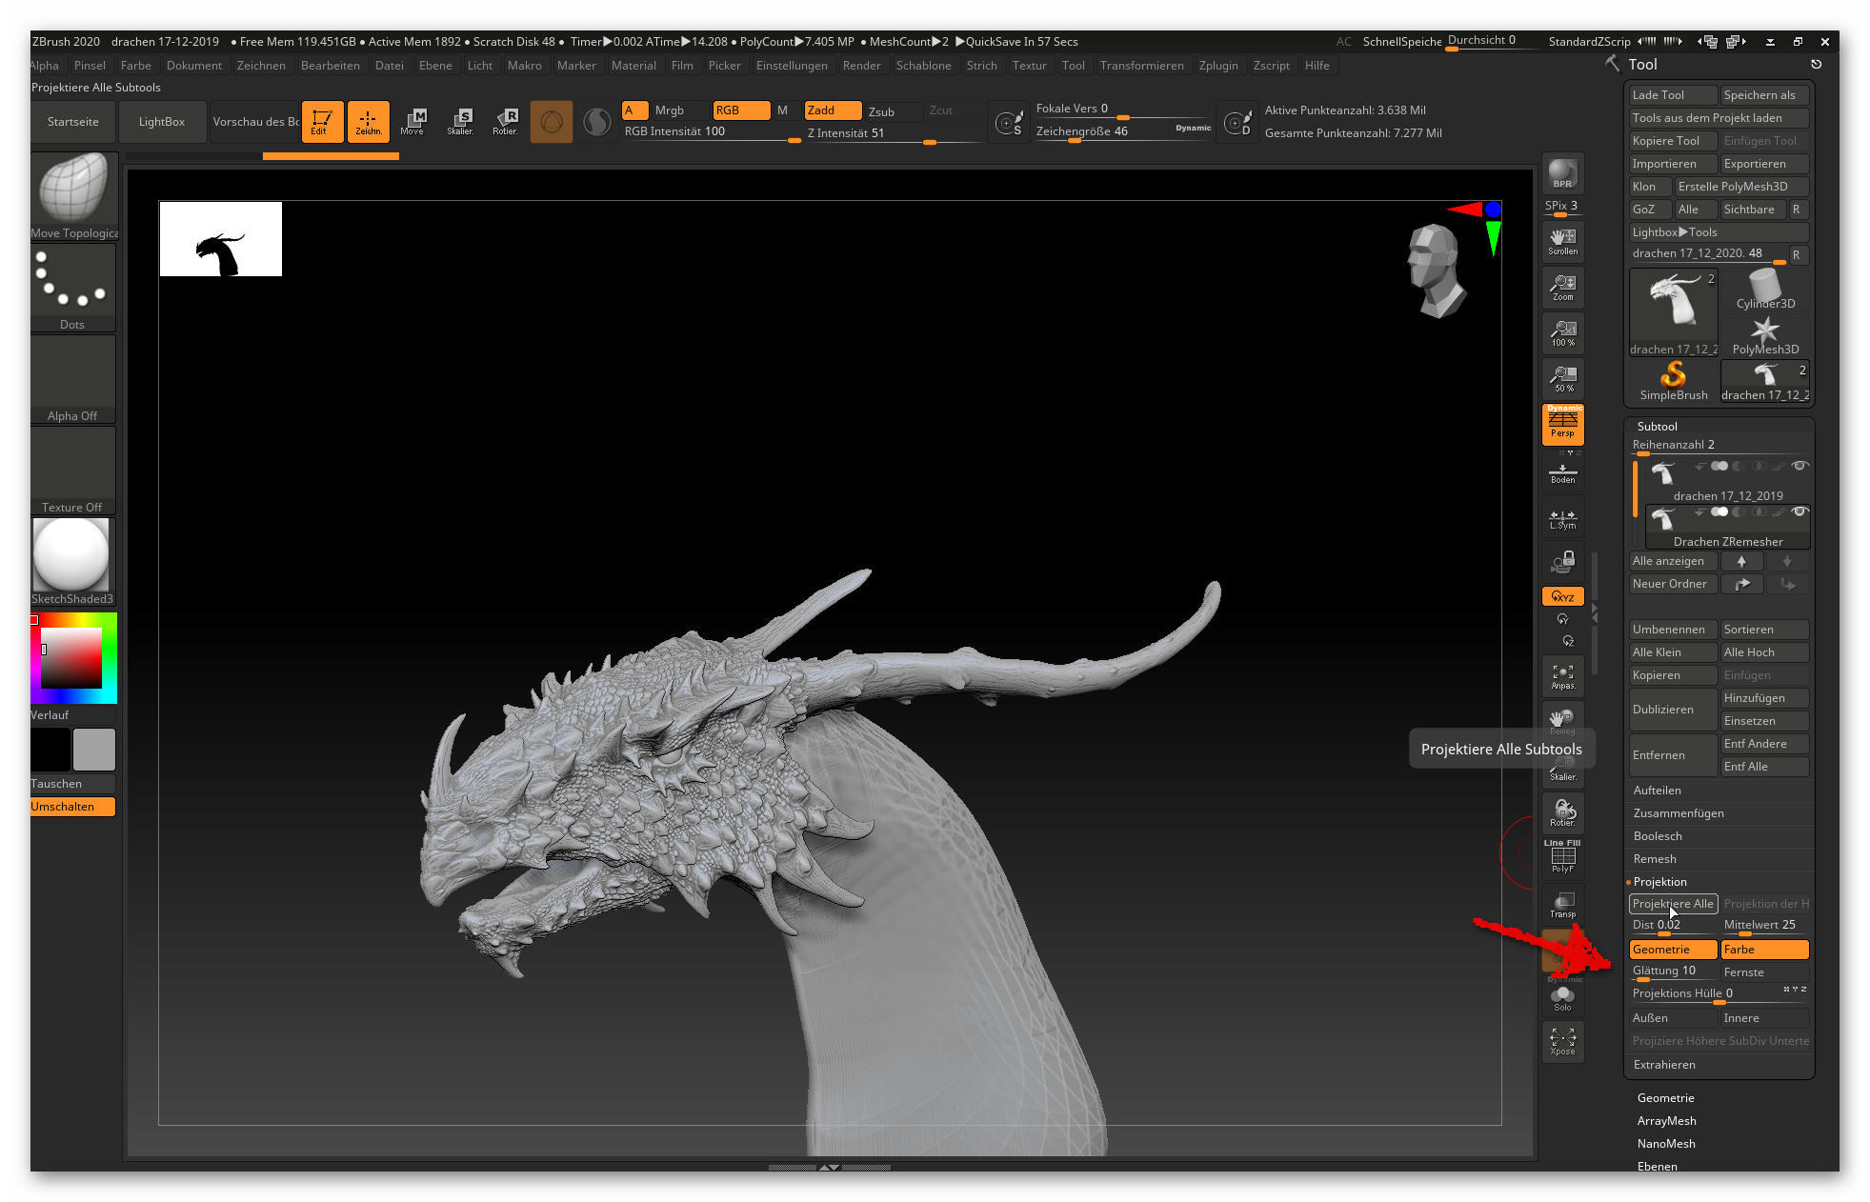Expand the Geometrie palette section
This screenshot has height=1202, width=1870.
[x=1665, y=1098]
